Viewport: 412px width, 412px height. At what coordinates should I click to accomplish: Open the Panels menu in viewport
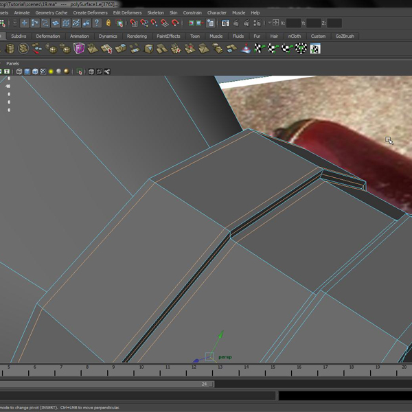(x=12, y=63)
